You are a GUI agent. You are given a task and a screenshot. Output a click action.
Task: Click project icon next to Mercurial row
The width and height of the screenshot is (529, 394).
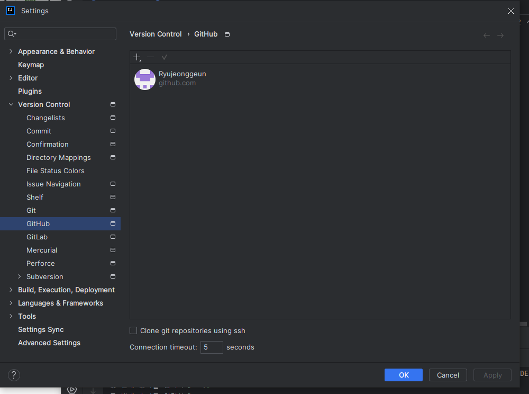[113, 250]
